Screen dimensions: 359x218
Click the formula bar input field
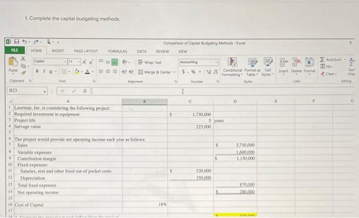pyautogui.click(x=223, y=92)
